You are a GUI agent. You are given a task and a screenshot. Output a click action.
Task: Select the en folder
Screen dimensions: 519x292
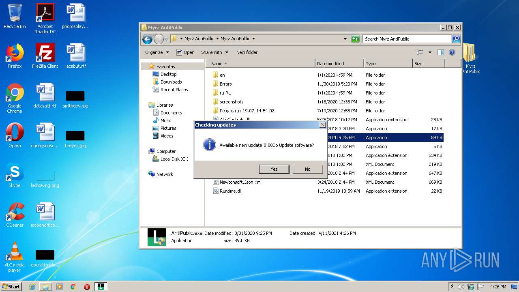tap(222, 75)
